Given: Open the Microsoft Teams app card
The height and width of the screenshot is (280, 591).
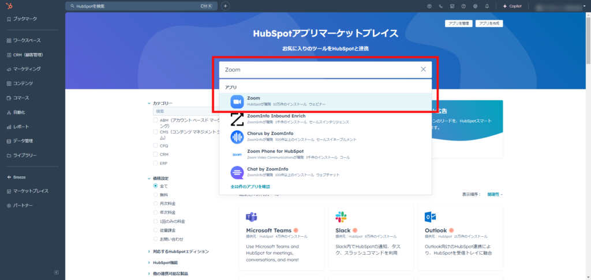Looking at the screenshot, I should pos(282,237).
